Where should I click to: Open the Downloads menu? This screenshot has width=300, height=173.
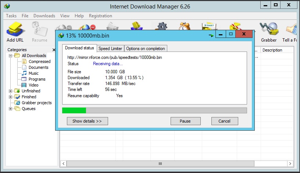44,16
